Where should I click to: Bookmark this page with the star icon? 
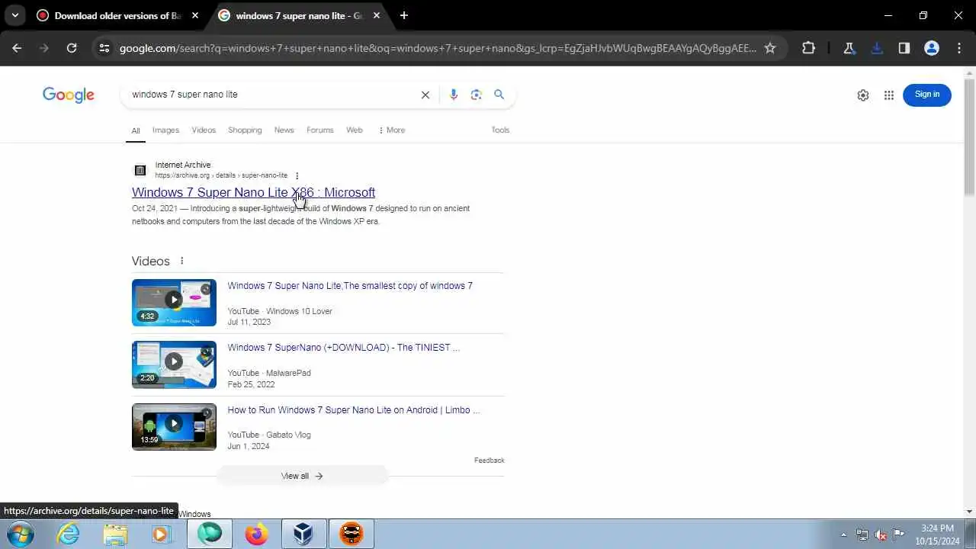coord(770,48)
